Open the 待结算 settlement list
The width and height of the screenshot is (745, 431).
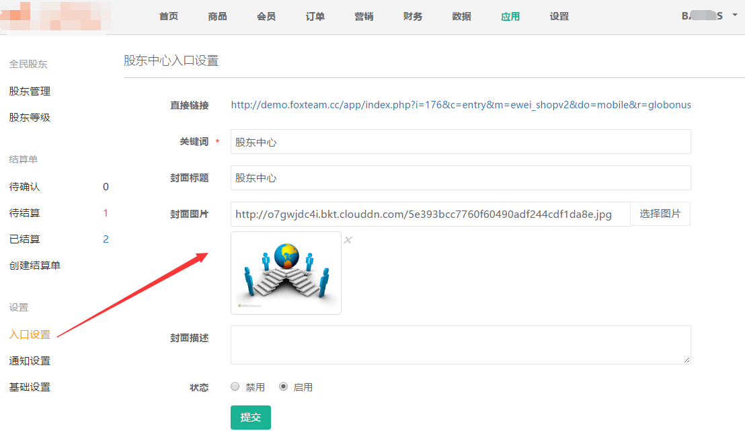25,213
